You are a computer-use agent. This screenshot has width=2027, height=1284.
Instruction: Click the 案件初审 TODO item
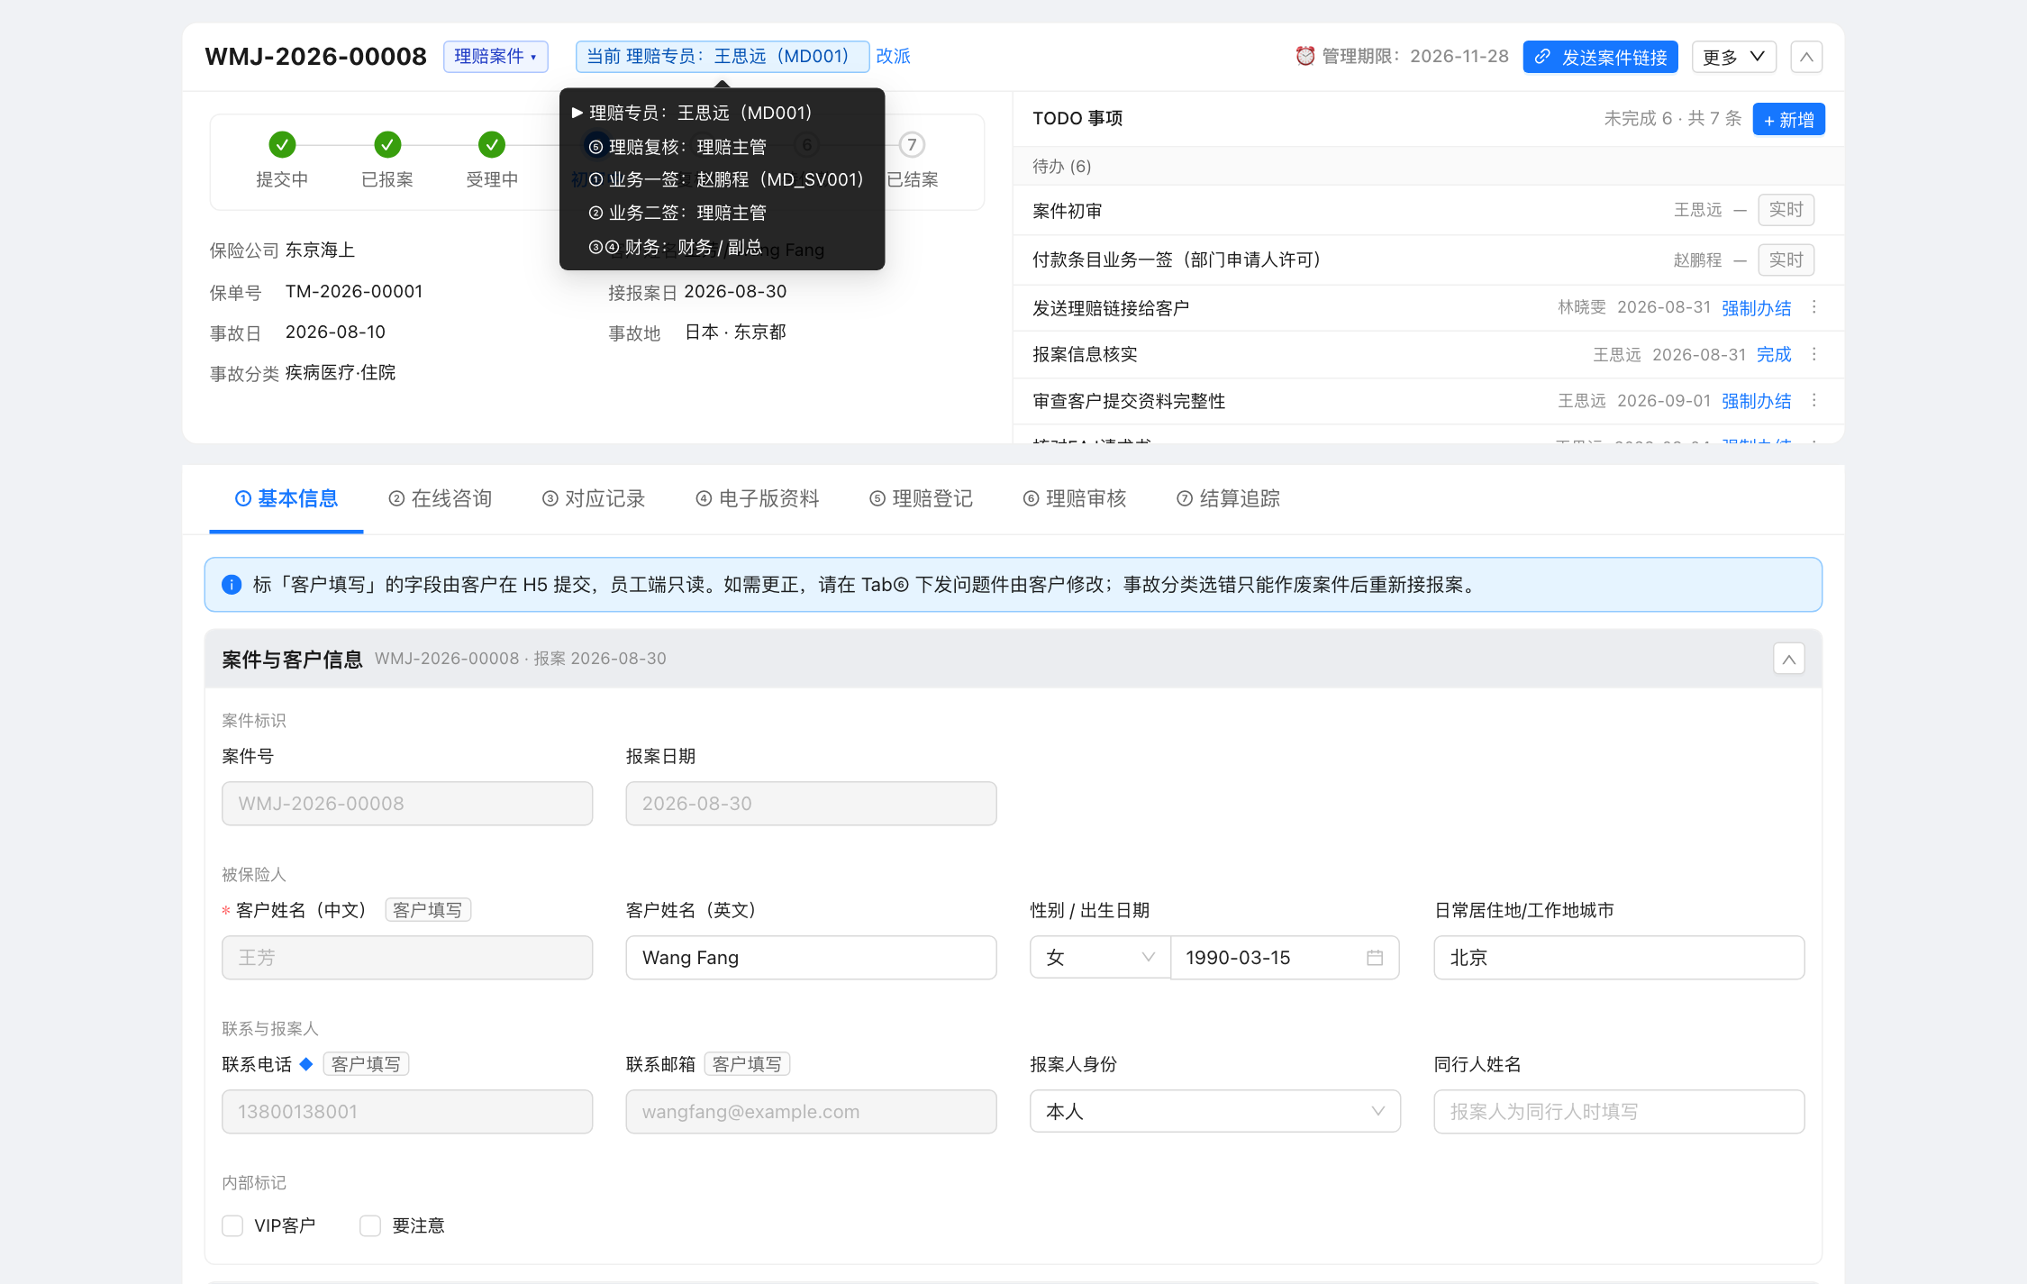point(1067,211)
